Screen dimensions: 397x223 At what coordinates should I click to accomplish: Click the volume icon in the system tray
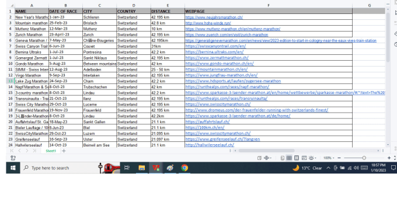356,168
